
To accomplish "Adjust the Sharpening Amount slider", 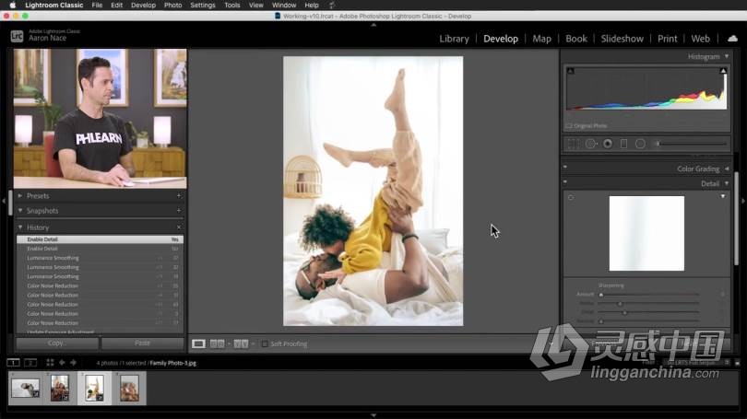I will [600, 295].
